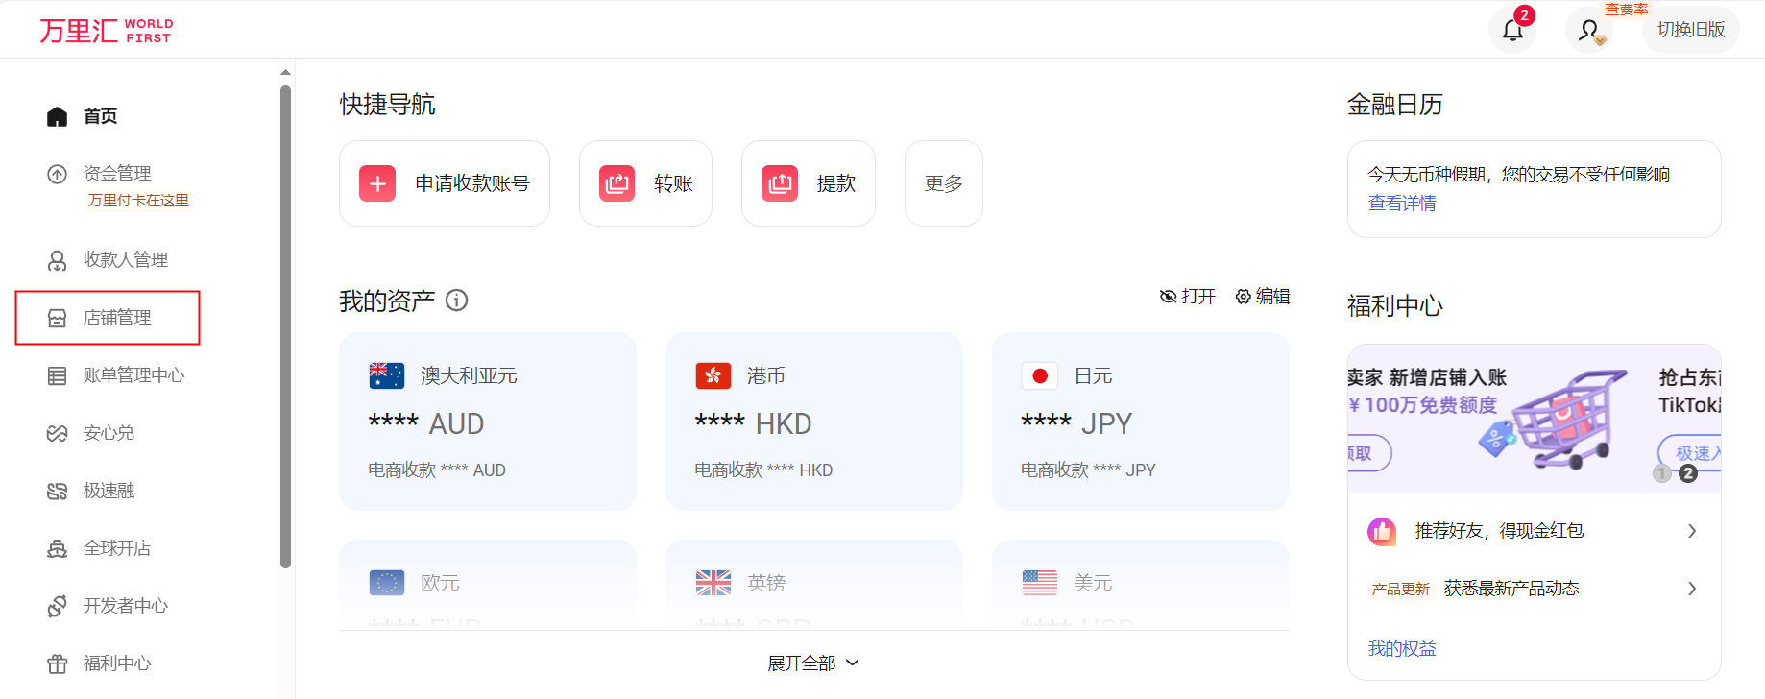The height and width of the screenshot is (699, 1765).
Task: Go to 资金管理 in the sidebar
Action: [116, 174]
